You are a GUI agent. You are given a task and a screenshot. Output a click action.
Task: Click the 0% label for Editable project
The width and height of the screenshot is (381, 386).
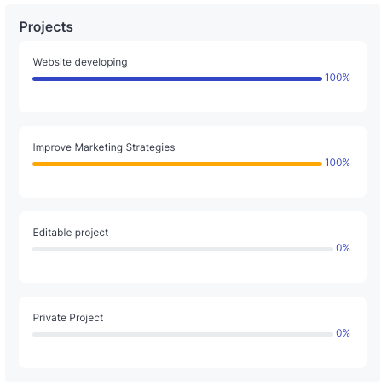[x=343, y=248]
